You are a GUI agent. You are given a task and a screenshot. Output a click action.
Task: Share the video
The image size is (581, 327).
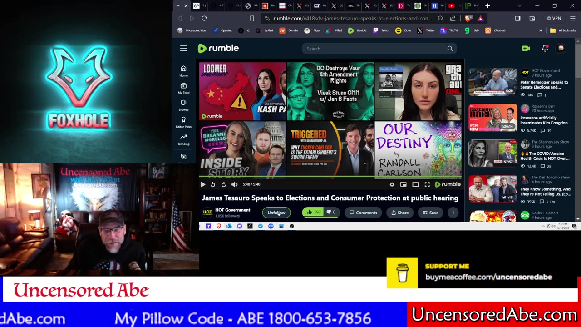pos(400,213)
